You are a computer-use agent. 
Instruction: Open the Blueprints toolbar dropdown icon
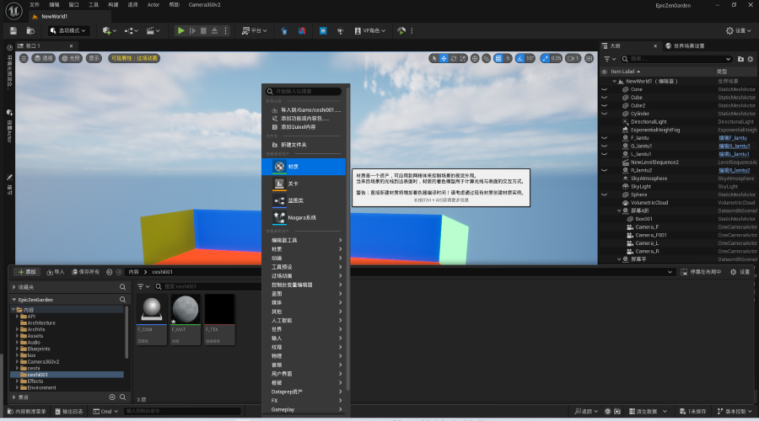(x=131, y=31)
